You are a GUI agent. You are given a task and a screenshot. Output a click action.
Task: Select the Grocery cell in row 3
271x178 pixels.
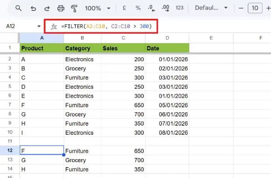click(83, 68)
